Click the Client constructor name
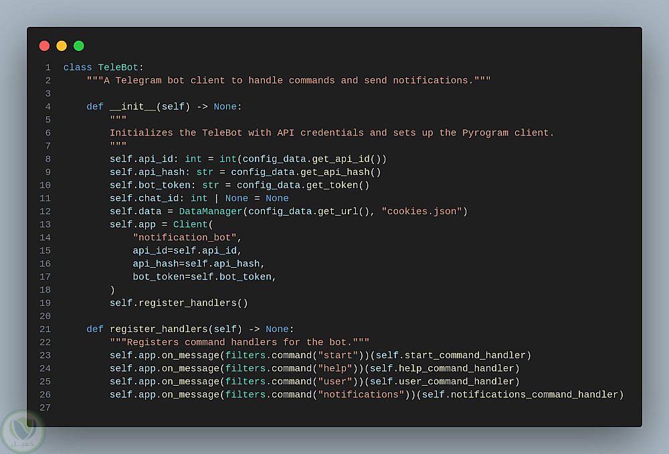This screenshot has height=454, width=669. pyautogui.click(x=190, y=224)
